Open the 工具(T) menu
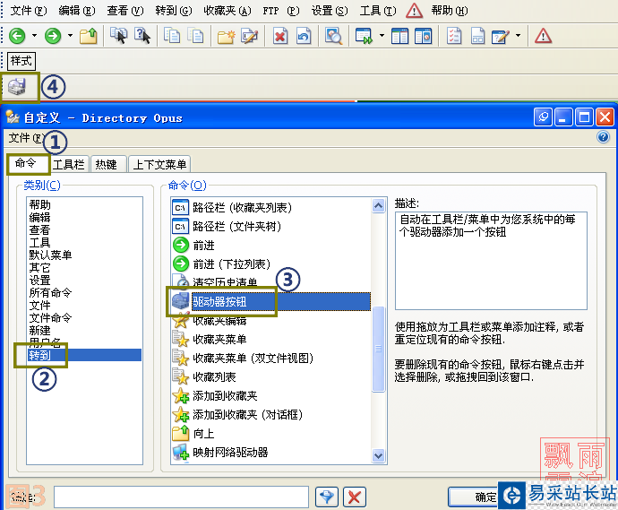Viewport: 618px width, 510px height. [378, 11]
